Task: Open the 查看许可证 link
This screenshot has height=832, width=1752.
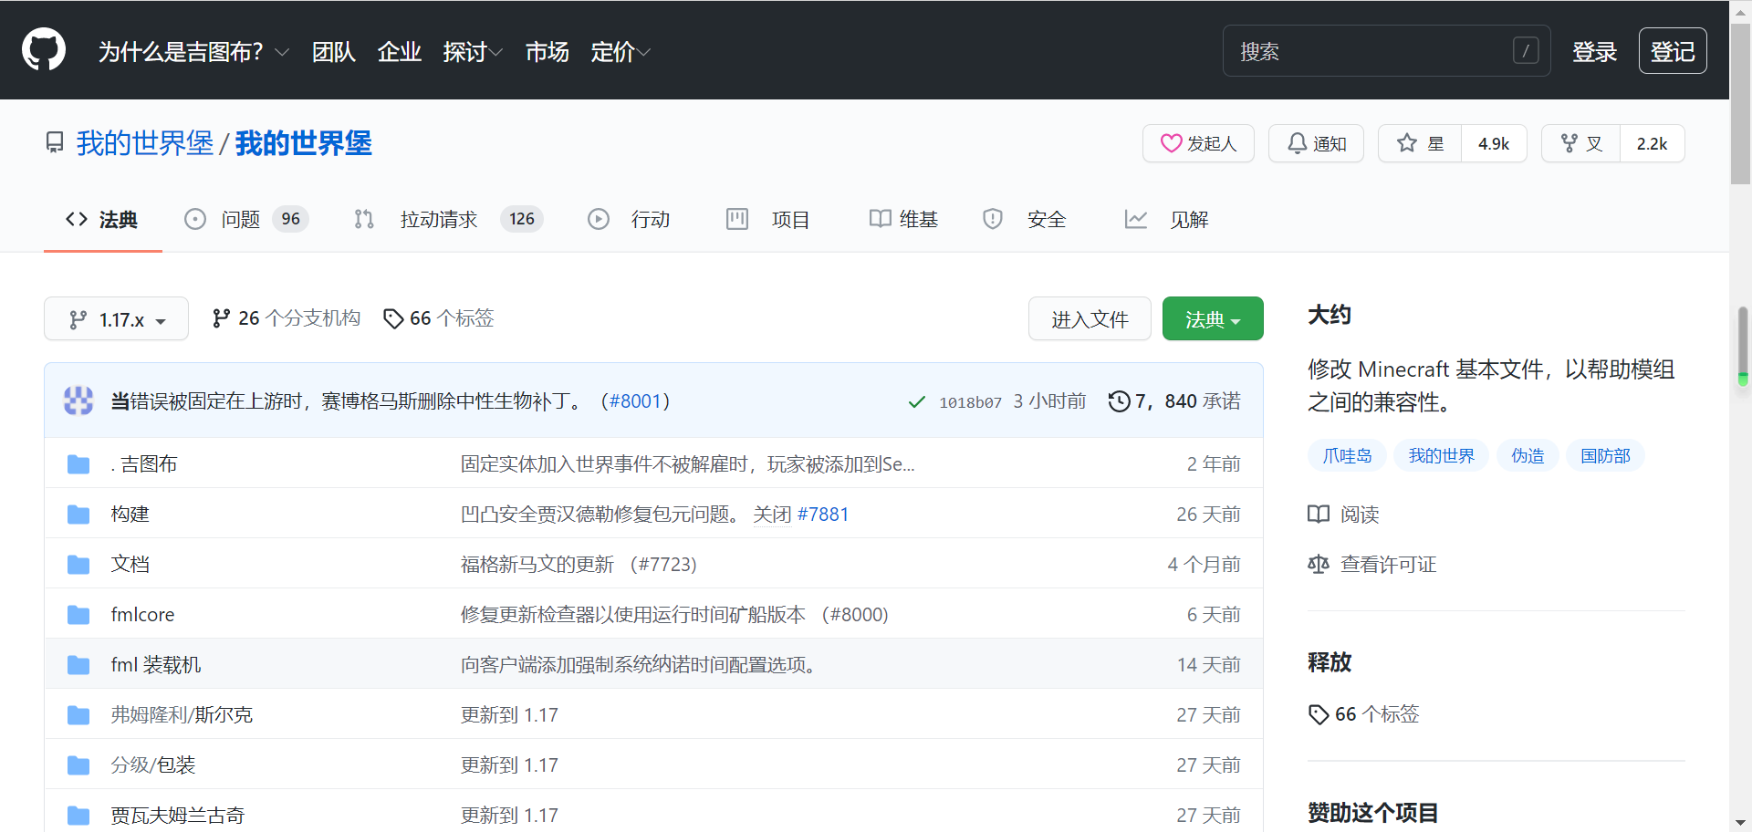Action: [x=1388, y=565]
